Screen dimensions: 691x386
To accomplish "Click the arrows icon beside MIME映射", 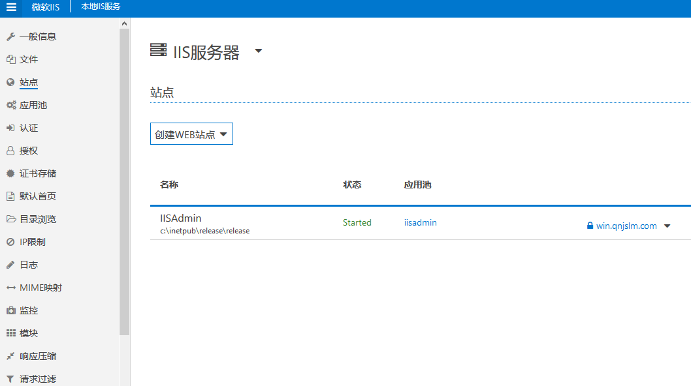I will click(11, 288).
